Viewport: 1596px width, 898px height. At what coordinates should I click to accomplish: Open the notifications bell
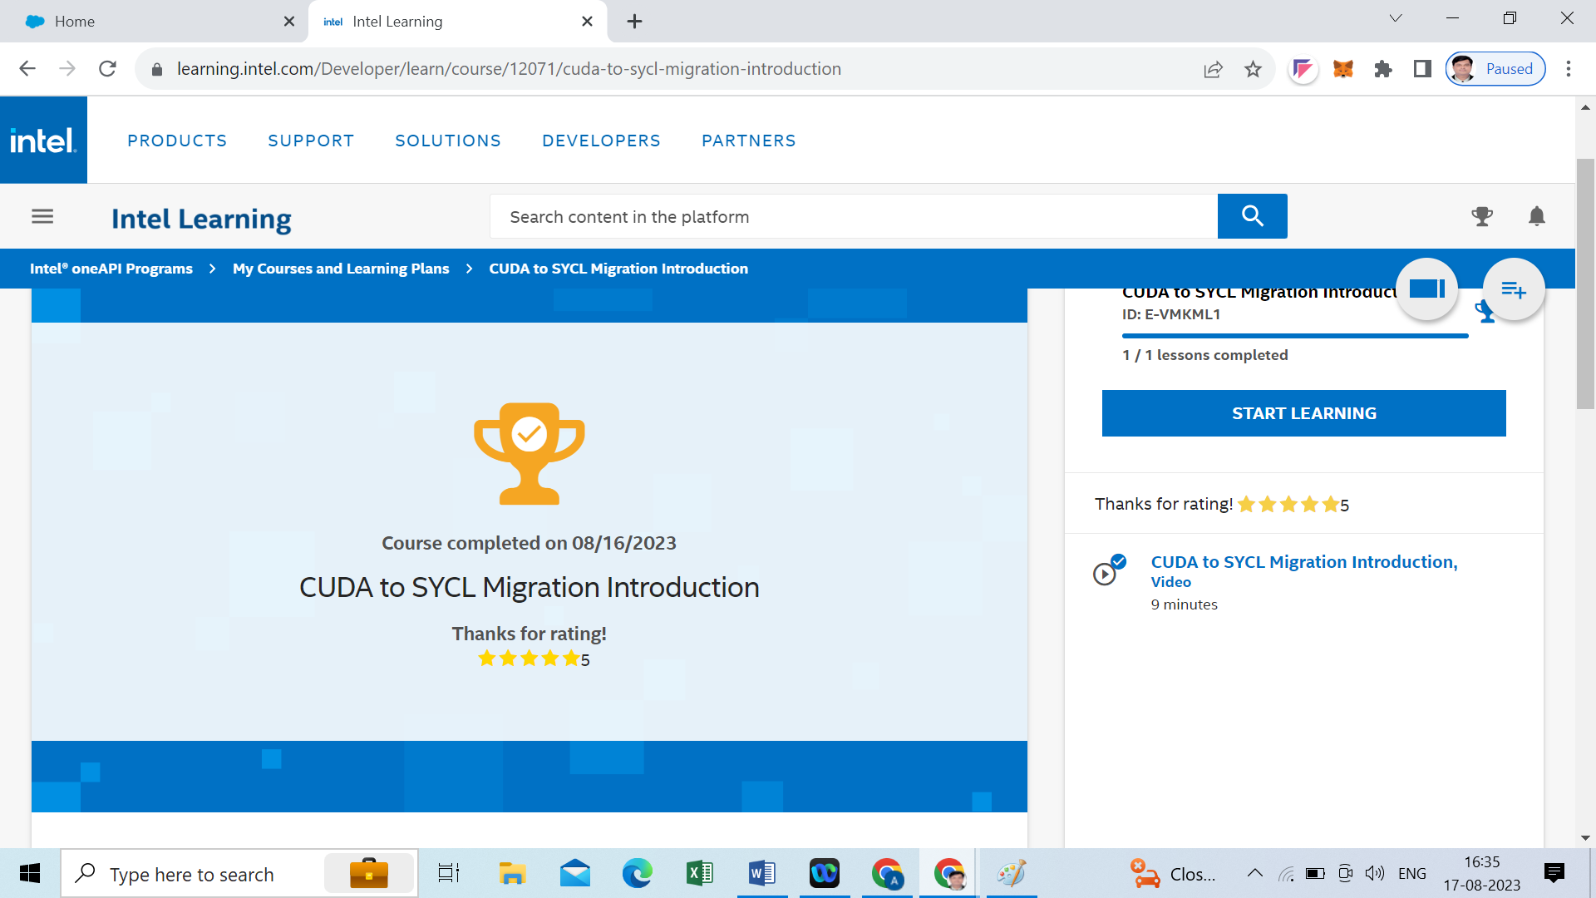tap(1536, 216)
